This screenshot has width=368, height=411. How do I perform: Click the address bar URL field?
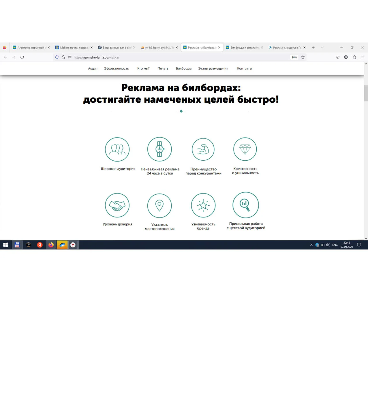(173, 57)
